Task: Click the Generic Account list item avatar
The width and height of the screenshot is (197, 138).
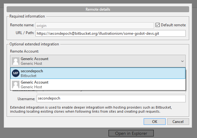Action: [16, 84]
